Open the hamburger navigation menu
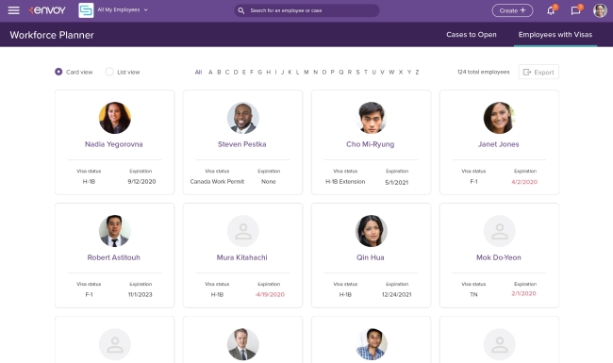613x363 pixels. click(14, 10)
